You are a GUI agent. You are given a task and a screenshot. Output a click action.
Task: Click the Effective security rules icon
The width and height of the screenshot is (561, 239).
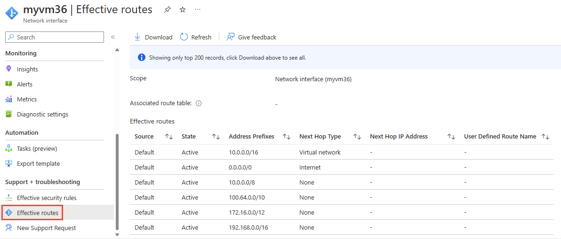[8, 198]
